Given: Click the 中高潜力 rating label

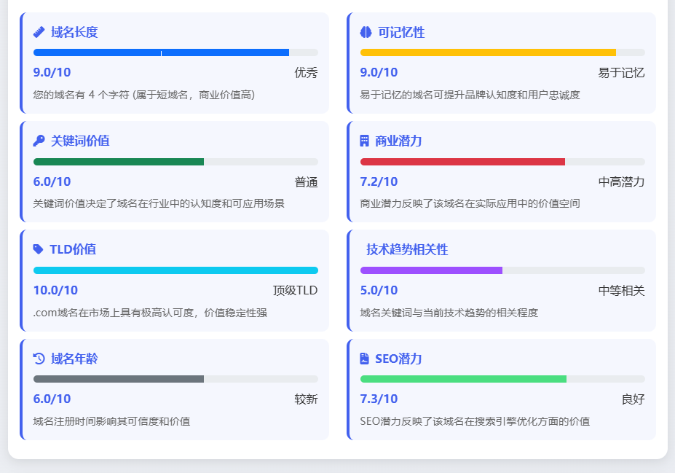Looking at the screenshot, I should pos(622,181).
